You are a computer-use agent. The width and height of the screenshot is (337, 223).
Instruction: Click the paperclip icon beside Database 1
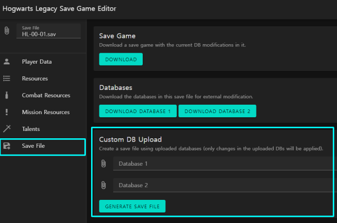104,164
